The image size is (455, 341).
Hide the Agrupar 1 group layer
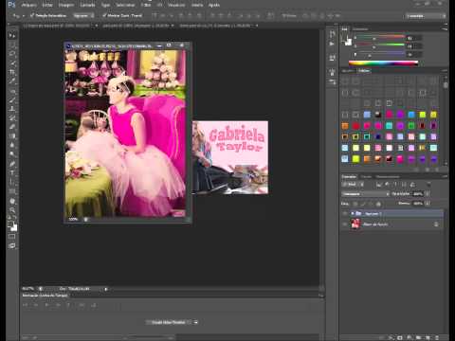click(x=345, y=214)
